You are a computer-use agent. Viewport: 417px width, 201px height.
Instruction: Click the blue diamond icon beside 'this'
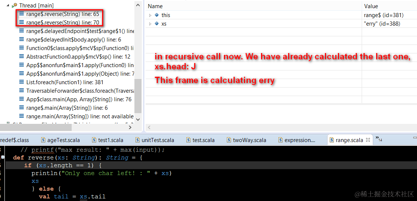pyautogui.click(x=157, y=15)
